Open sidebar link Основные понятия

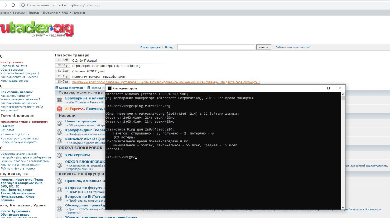pyautogui.click(x=13, y=66)
